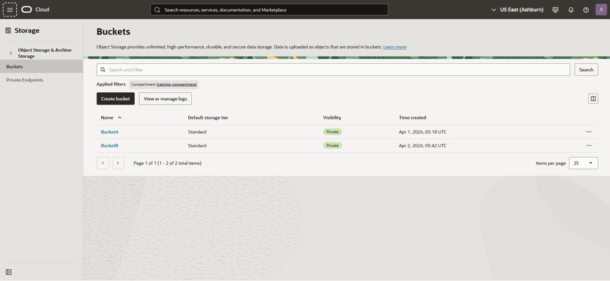Image resolution: width=610 pixels, height=281 pixels.
Task: Go to the previous page arrow
Action: pyautogui.click(x=103, y=163)
